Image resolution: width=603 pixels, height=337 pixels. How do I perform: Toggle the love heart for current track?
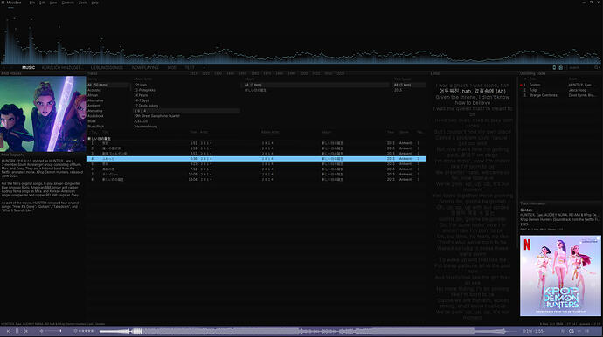pos(75,331)
